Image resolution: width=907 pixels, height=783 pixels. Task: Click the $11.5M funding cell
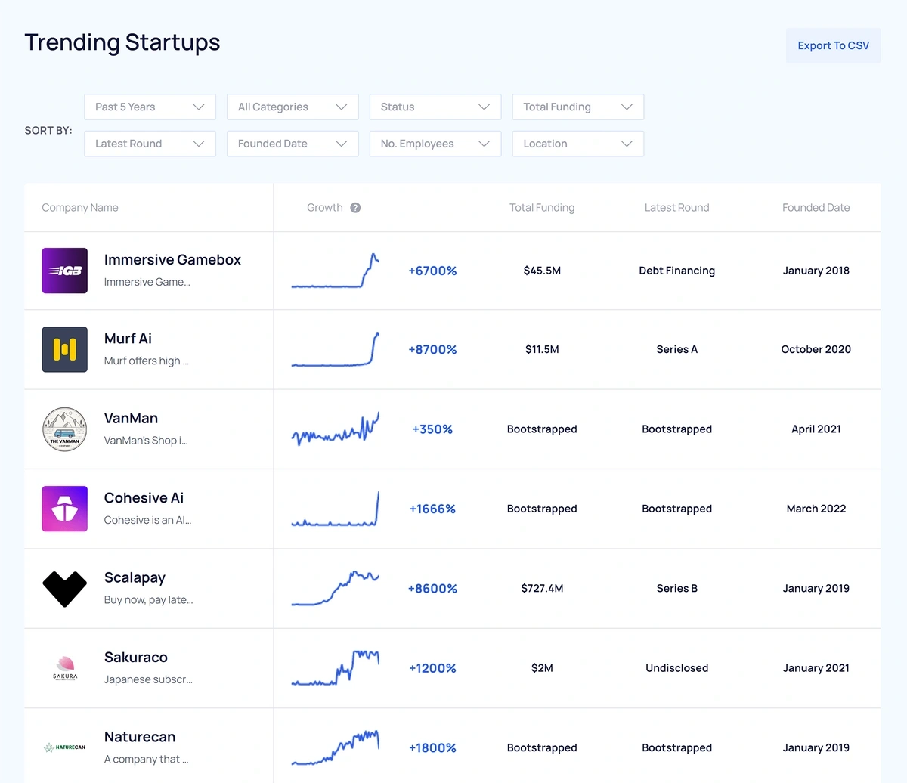click(x=542, y=350)
